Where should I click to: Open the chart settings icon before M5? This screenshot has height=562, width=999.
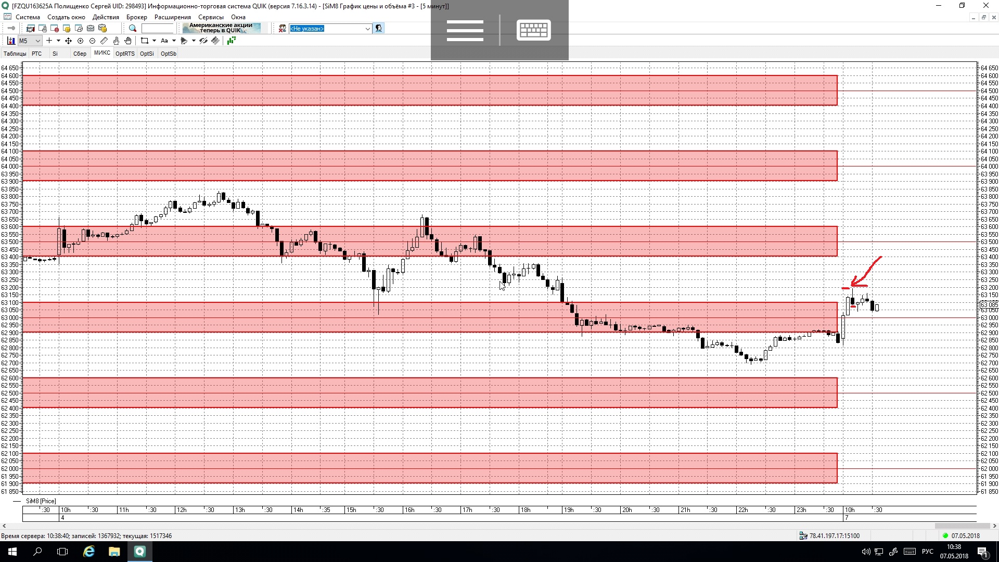click(11, 41)
